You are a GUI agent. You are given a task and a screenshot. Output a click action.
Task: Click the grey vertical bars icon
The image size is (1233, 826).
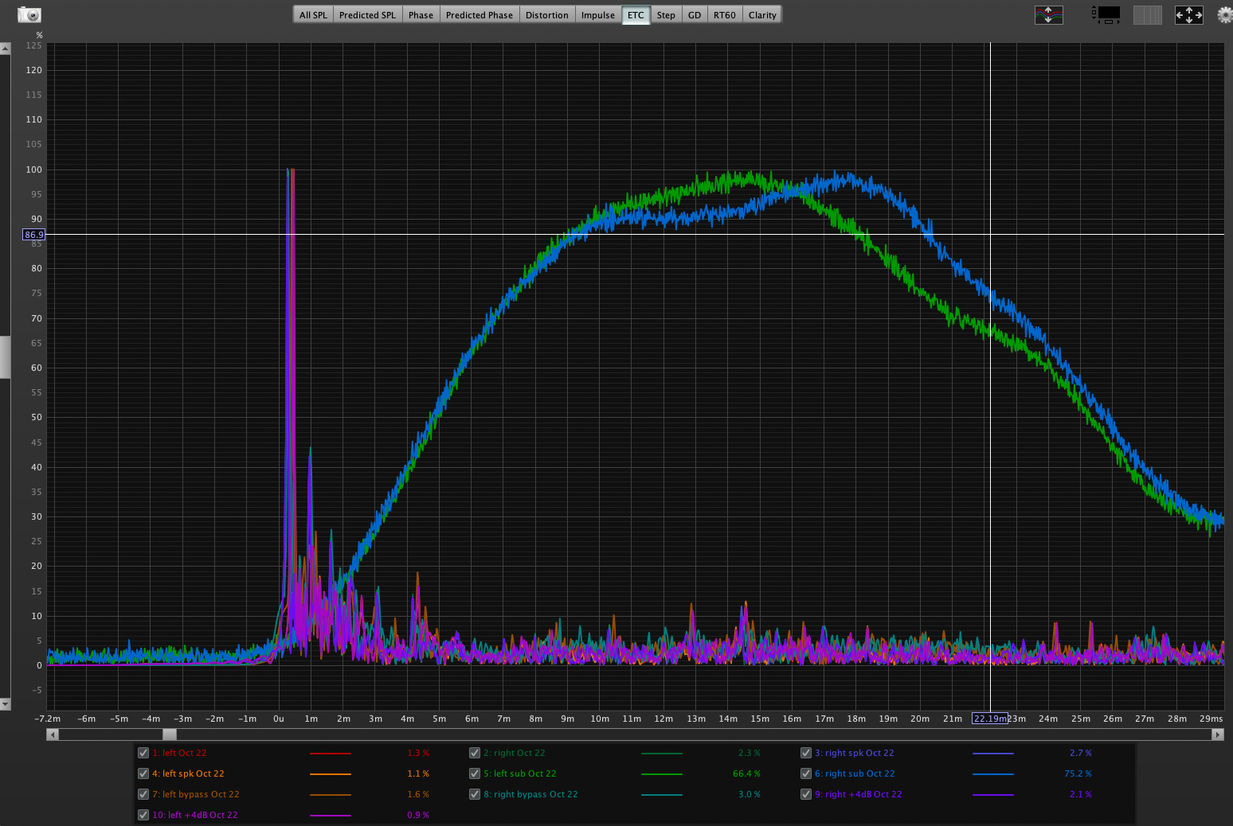tap(1147, 15)
